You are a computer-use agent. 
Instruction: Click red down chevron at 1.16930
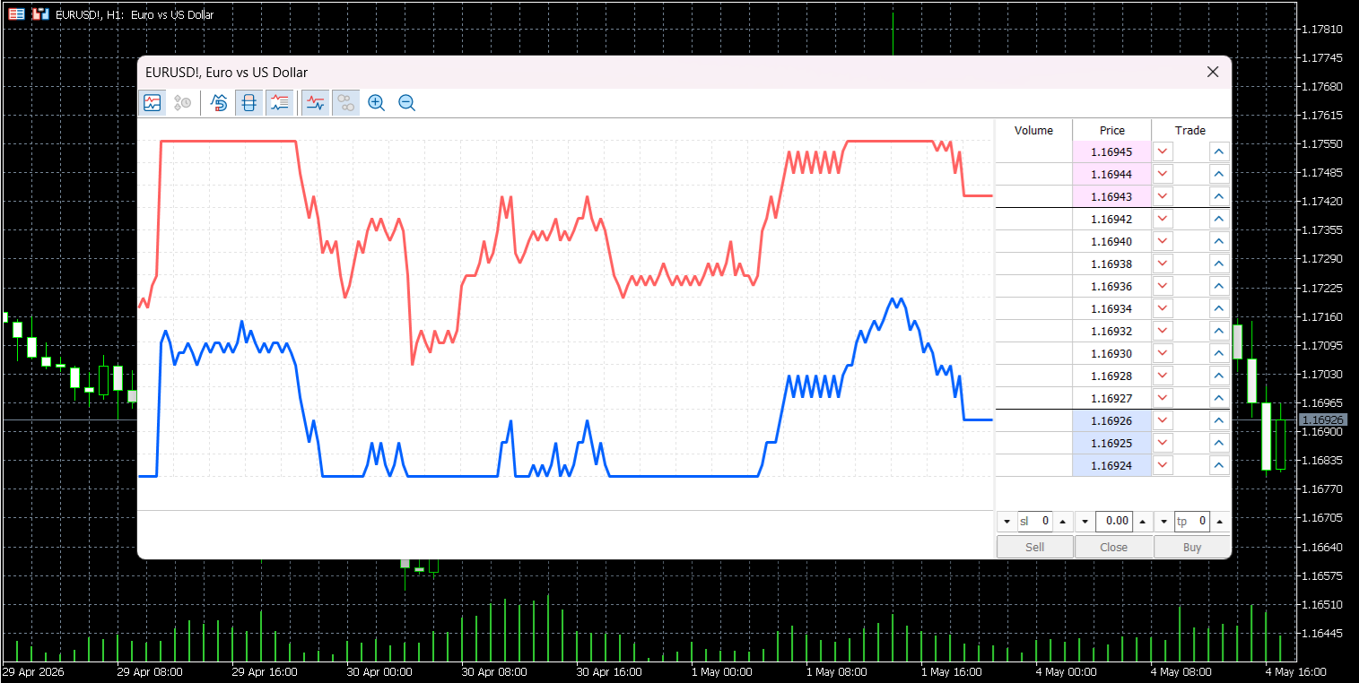click(x=1163, y=353)
